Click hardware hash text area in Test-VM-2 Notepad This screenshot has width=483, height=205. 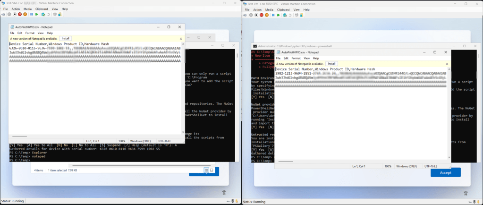(94, 94)
